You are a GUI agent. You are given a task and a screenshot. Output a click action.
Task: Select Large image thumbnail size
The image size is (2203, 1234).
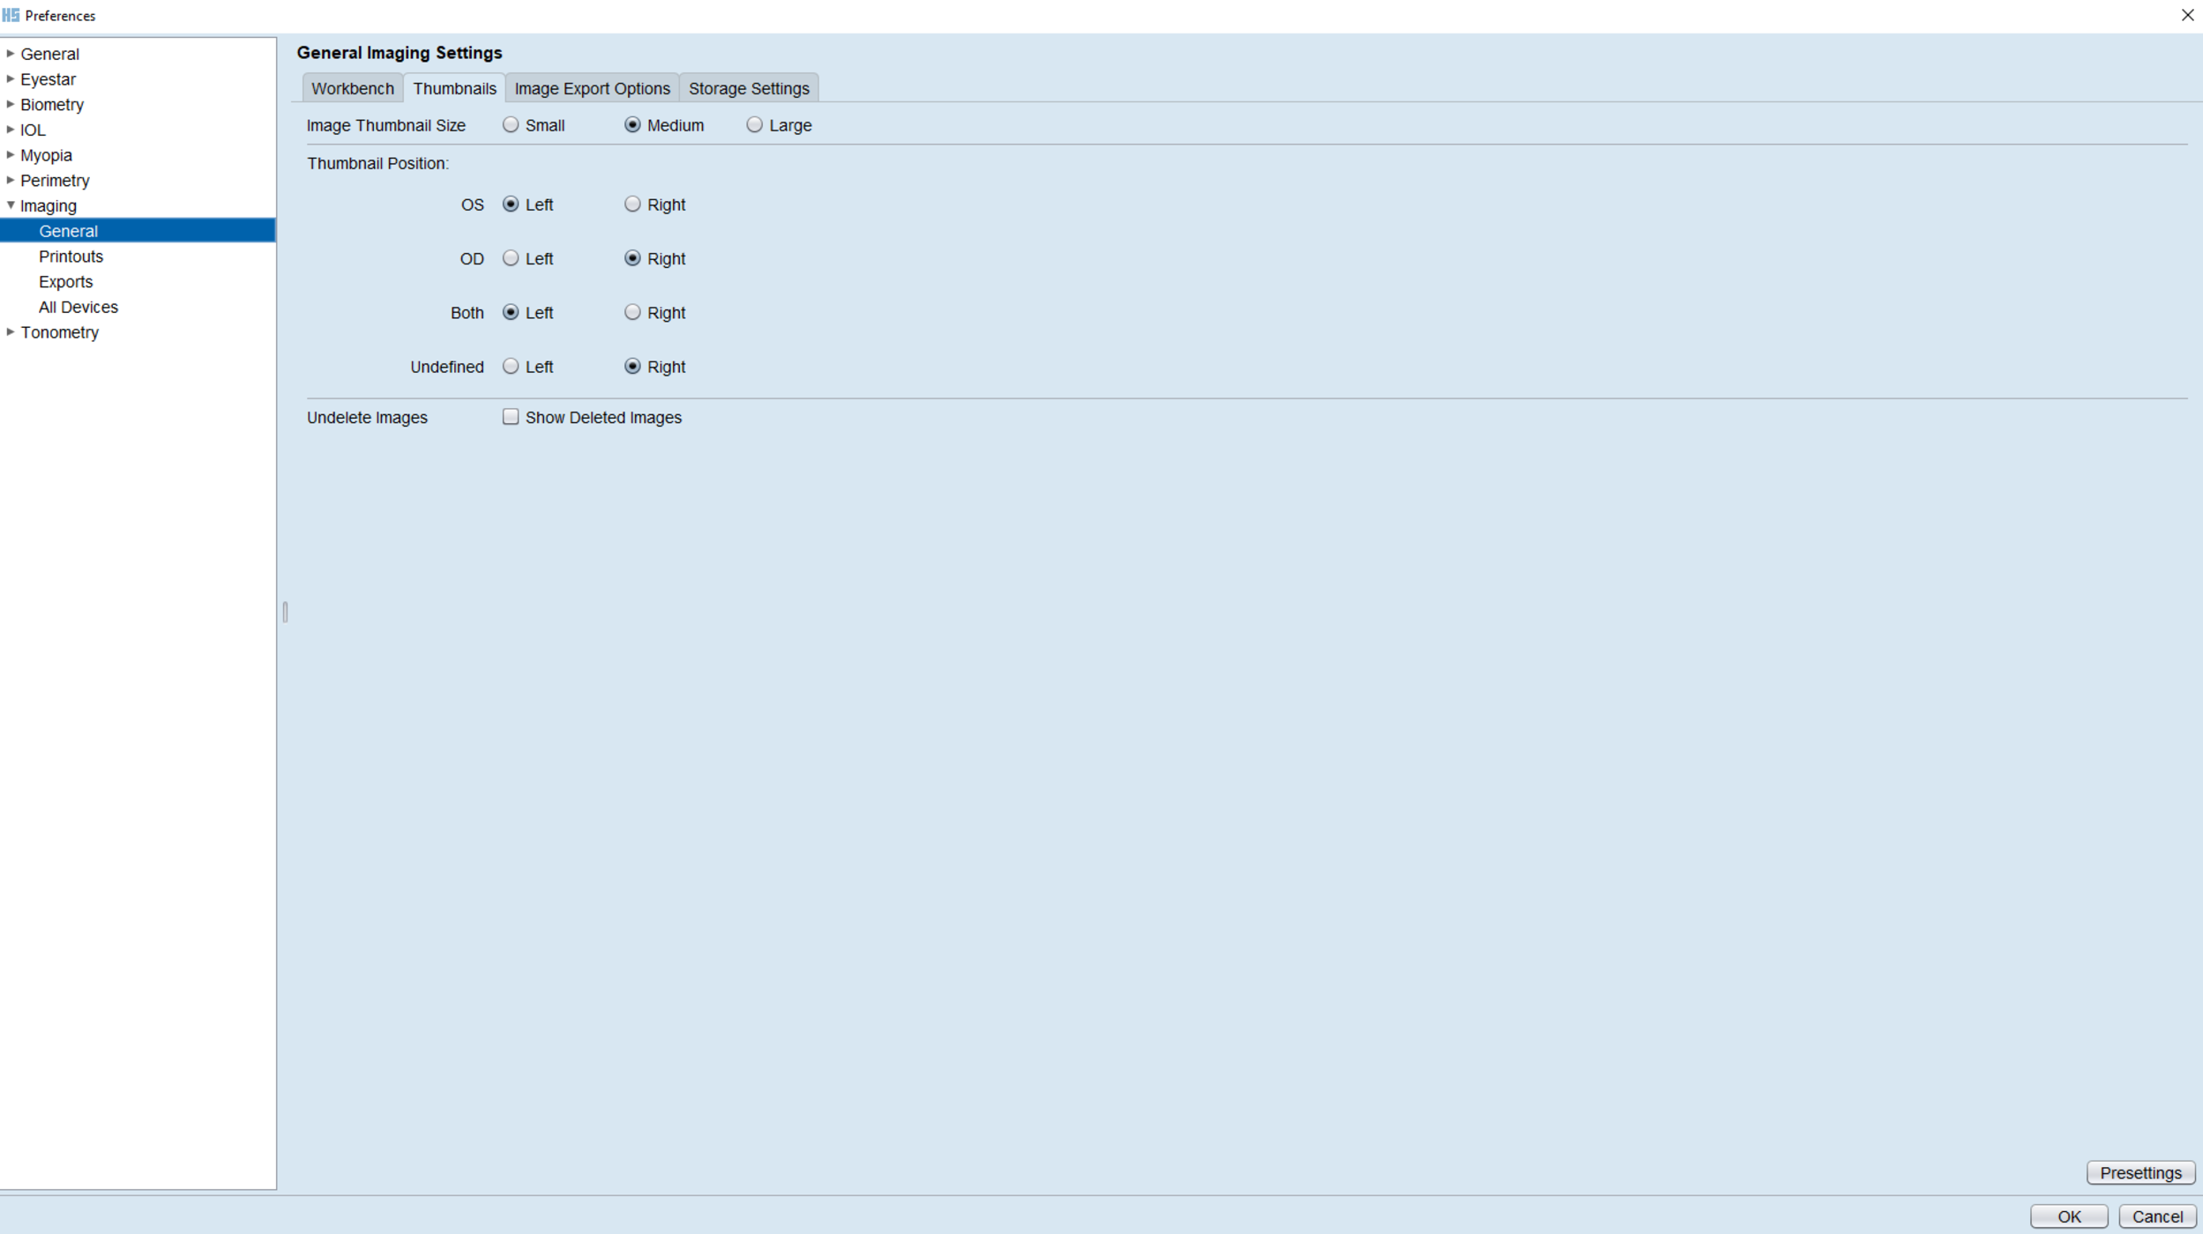point(754,125)
